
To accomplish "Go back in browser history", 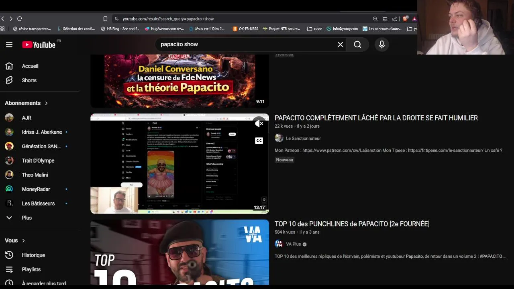I will pyautogui.click(x=3, y=19).
